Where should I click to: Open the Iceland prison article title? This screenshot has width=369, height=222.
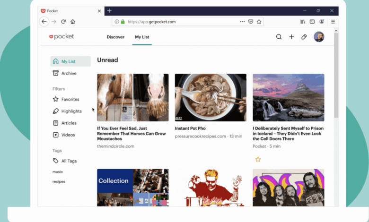(288, 133)
